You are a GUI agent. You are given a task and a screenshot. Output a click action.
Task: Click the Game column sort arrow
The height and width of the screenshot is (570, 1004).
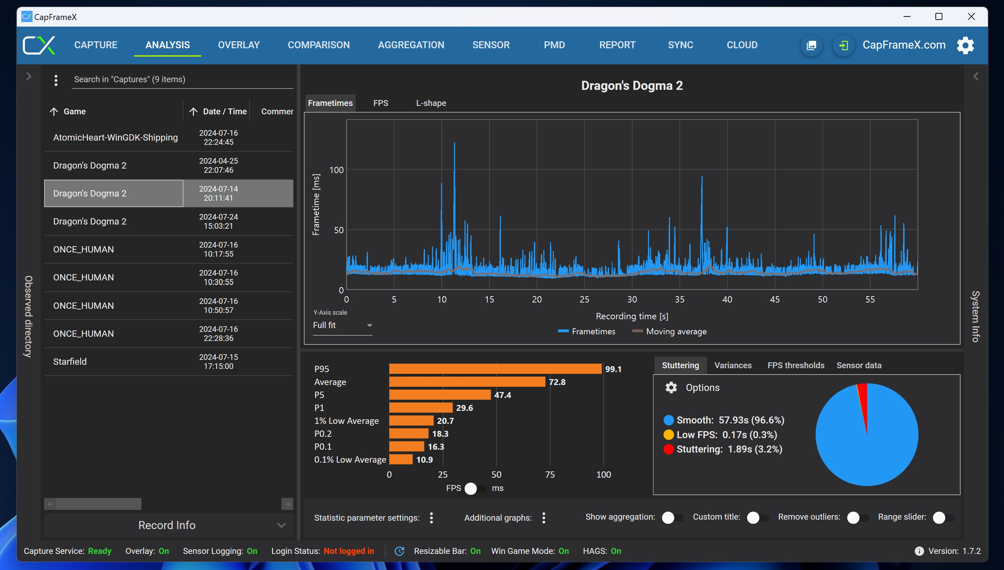point(54,112)
